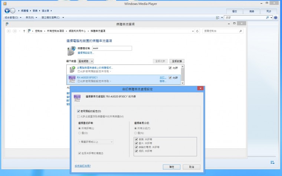Image resolution: width=282 pixels, height=176 pixels.
Task: Toggle Allowed checkbox for media programs on this PC
Action: pyautogui.click(x=170, y=68)
